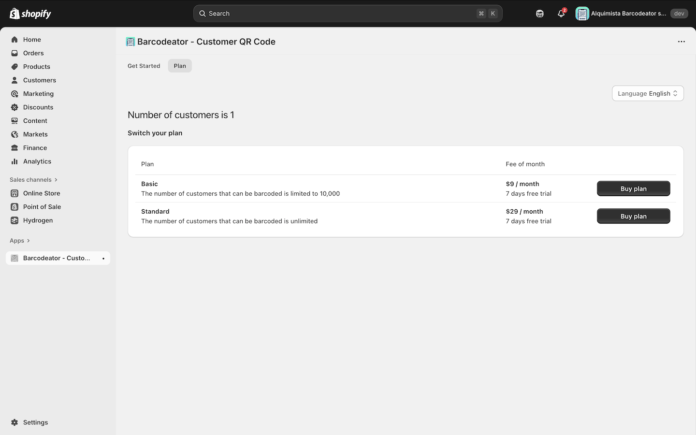Viewport: 696px width, 435px height.
Task: Open the Language English dropdown
Action: 647,93
